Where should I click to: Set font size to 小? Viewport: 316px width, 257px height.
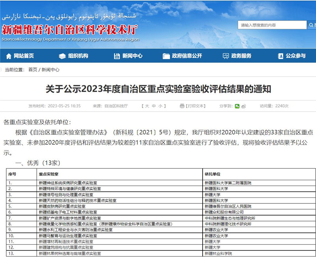point(160,106)
